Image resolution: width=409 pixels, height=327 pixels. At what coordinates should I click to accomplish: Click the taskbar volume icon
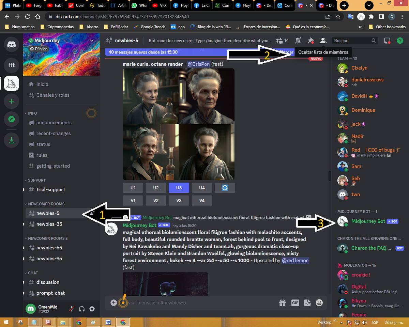(x=364, y=322)
